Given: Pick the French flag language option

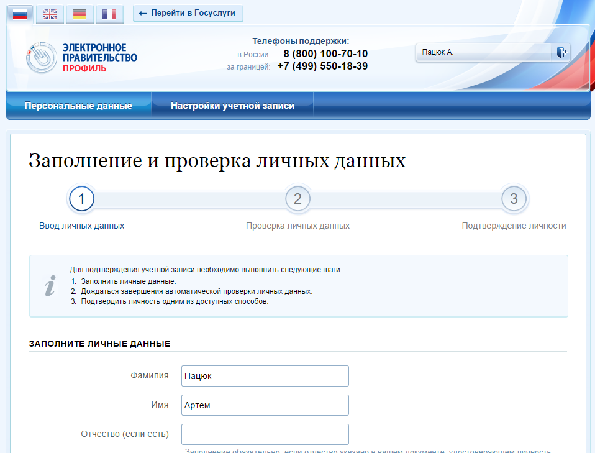Looking at the screenshot, I should (x=109, y=14).
